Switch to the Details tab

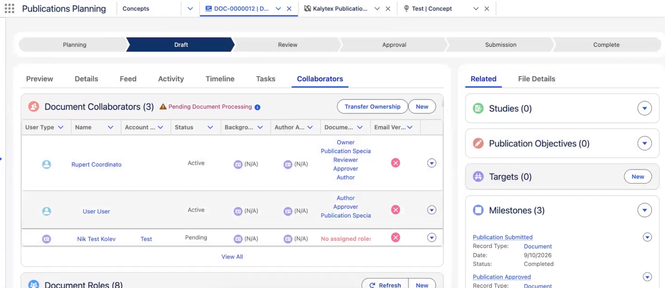click(x=86, y=79)
